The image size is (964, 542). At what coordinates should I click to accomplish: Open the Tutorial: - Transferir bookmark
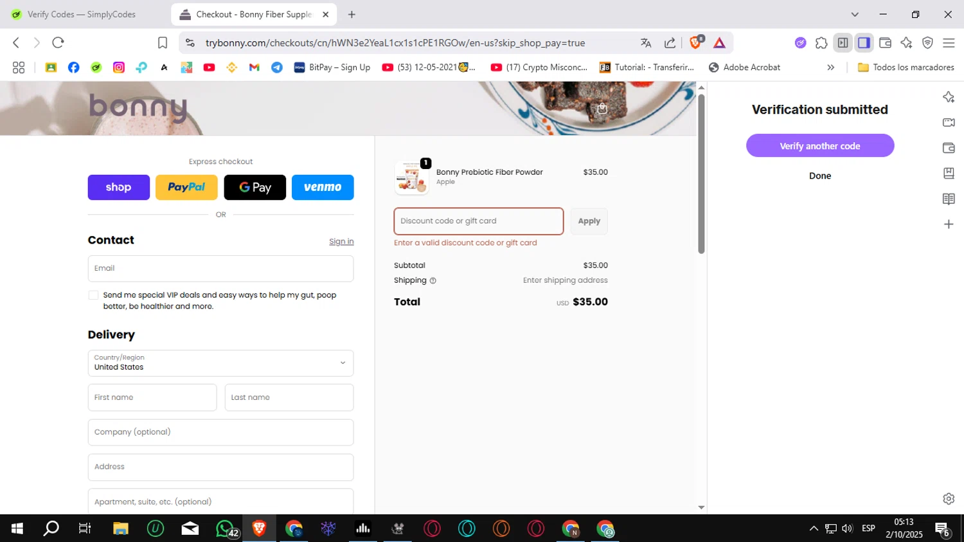click(x=647, y=67)
